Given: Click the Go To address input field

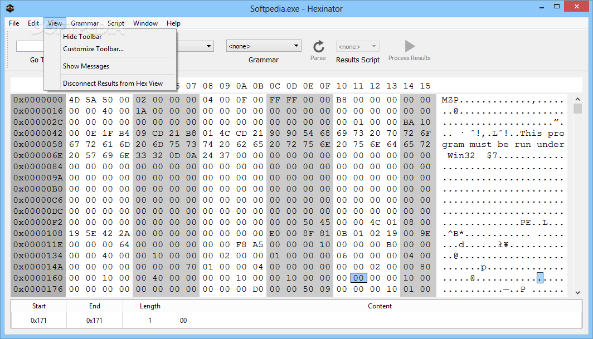Looking at the screenshot, I should coord(30,46).
